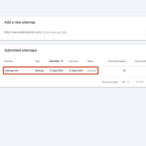Image resolution: width=146 pixels, height=146 pixels.
Task: Click the discovered pages count 18
Action: click(124, 71)
